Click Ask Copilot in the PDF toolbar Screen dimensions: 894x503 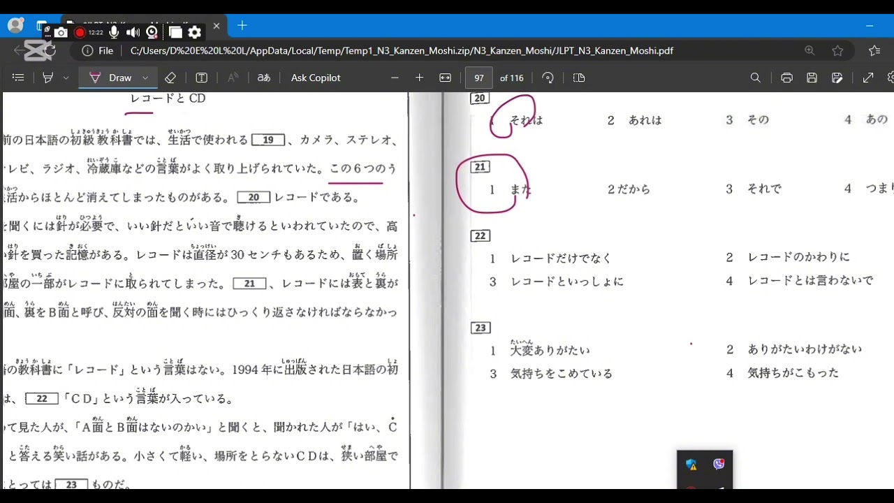point(316,78)
